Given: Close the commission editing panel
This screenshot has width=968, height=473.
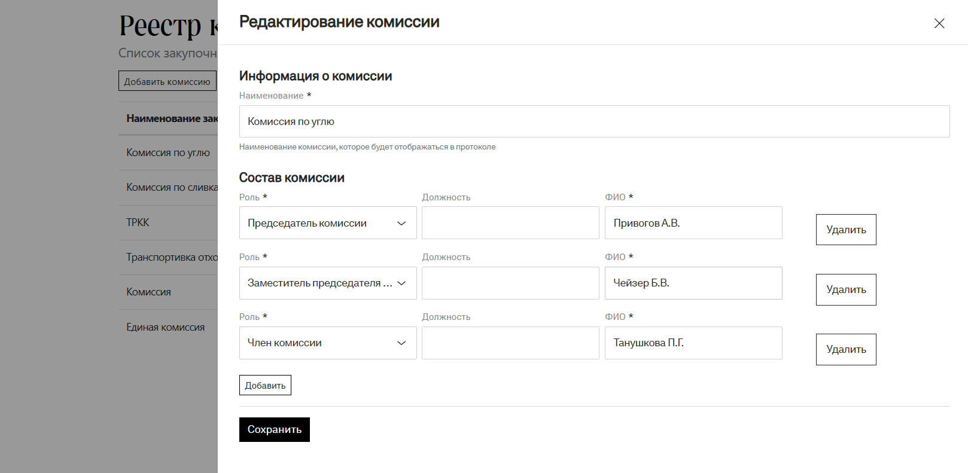Looking at the screenshot, I should 939,23.
